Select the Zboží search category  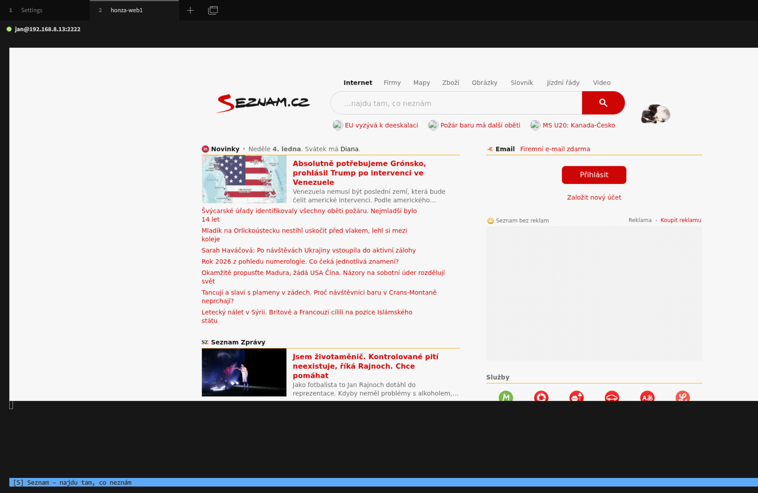[451, 82]
